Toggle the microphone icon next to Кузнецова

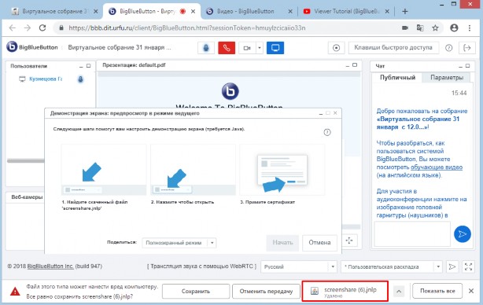tap(80, 79)
